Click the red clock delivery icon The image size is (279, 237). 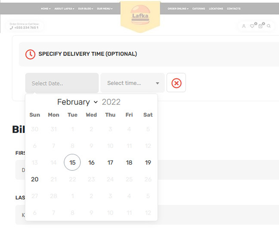(x=30, y=54)
